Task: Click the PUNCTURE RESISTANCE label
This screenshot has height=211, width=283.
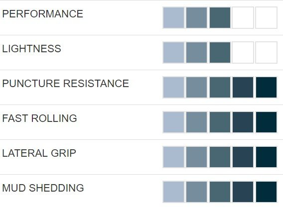Action: click(65, 84)
